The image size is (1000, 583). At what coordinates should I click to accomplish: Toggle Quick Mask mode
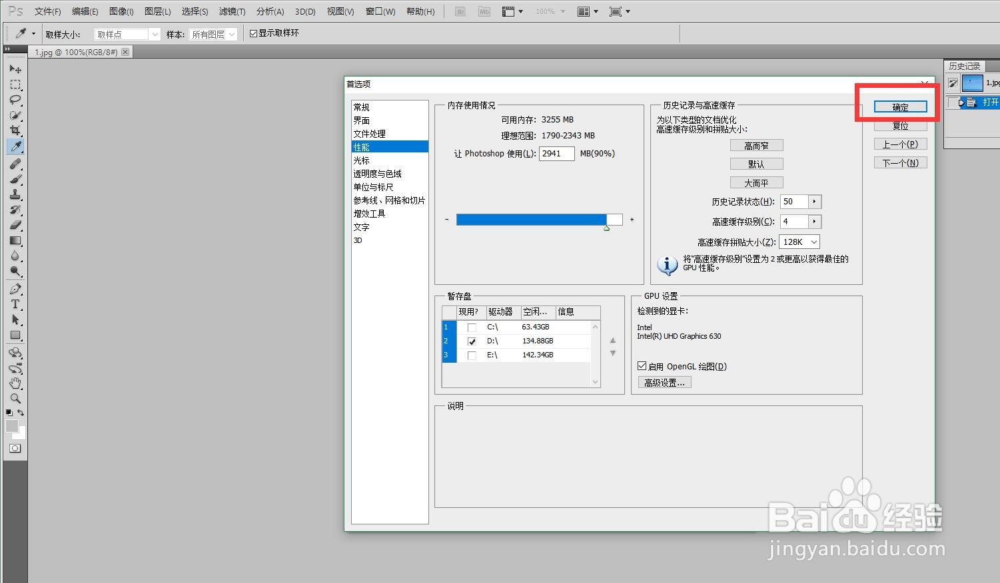tap(15, 449)
